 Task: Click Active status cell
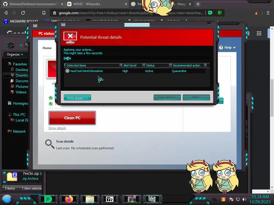(x=149, y=71)
